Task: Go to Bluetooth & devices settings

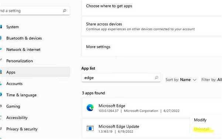Action: coord(24,38)
